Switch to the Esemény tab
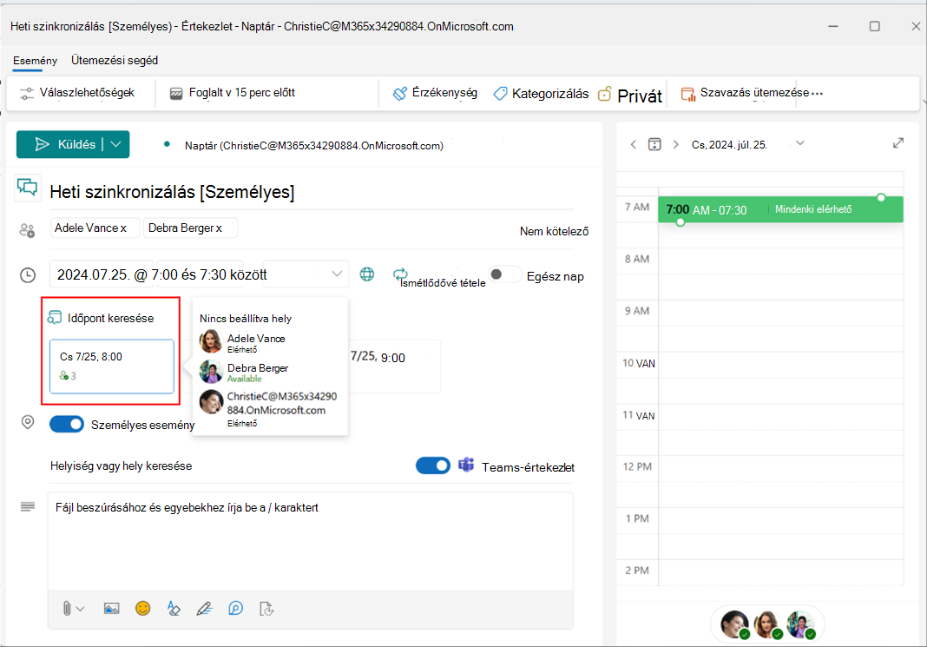The height and width of the screenshot is (647, 927). point(35,60)
